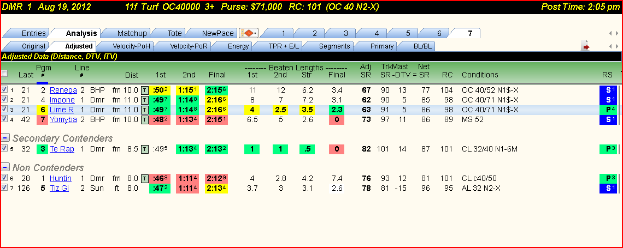
Task: Uncheck the row 1 Renega checkbox
Action: pos(4,89)
